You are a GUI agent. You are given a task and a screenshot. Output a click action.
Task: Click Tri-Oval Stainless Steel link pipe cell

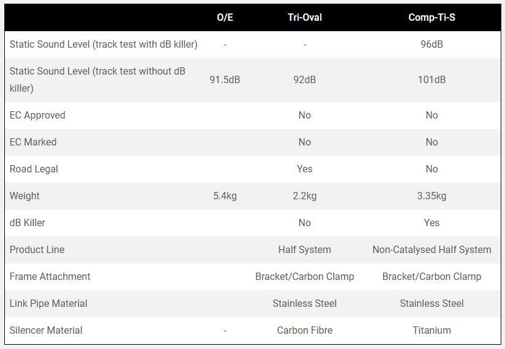(304, 303)
